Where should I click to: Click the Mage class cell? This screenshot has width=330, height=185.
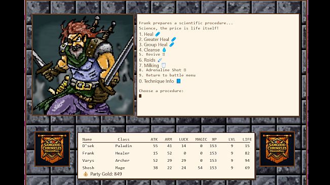pyautogui.click(x=120, y=168)
